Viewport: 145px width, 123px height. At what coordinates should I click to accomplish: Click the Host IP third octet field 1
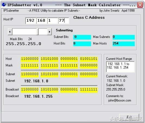53,20
